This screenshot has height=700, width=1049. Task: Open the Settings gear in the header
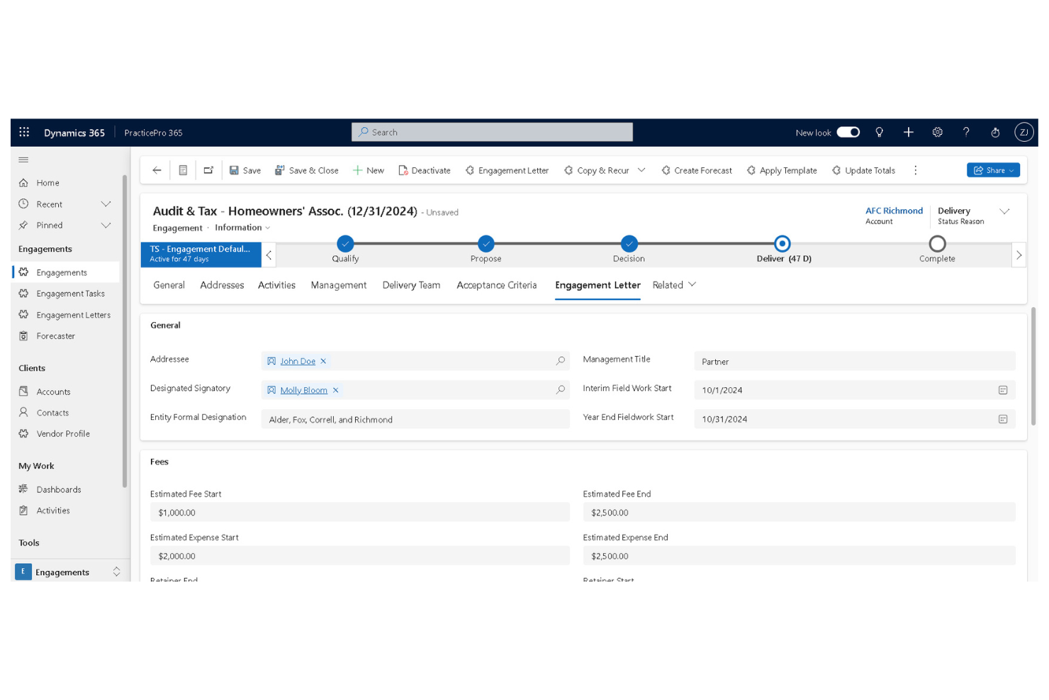point(937,132)
